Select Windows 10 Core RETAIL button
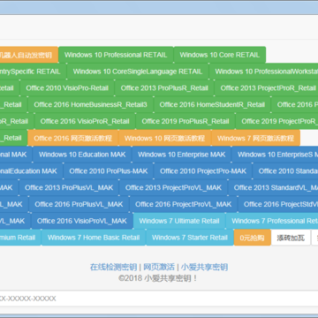Viewport: 318px width, 318px height. tap(220, 55)
